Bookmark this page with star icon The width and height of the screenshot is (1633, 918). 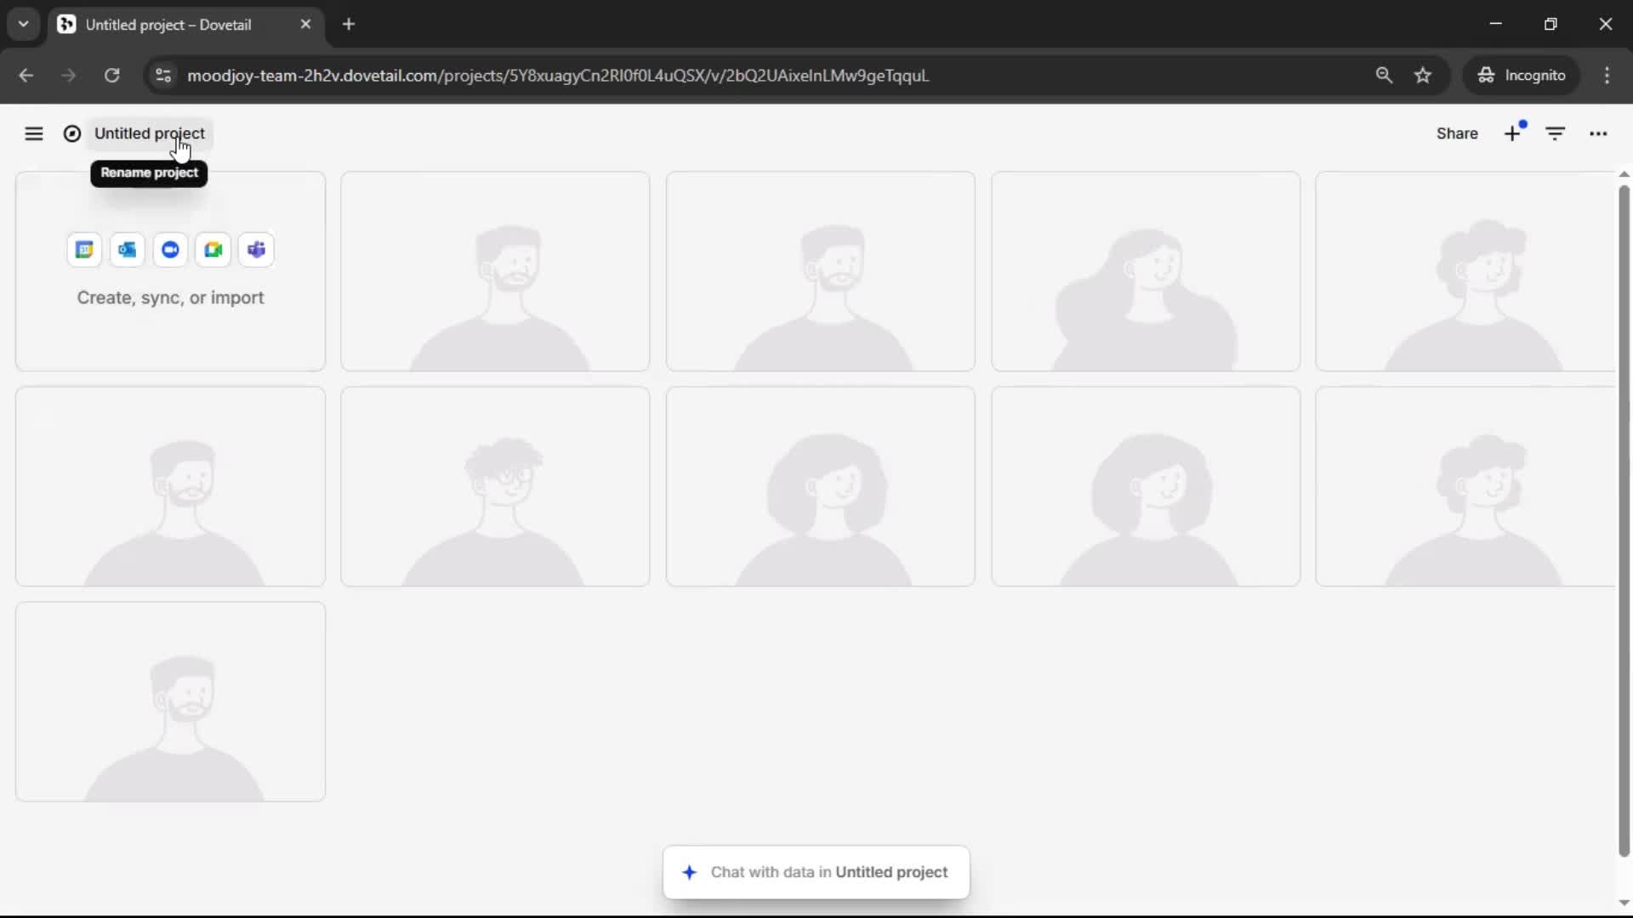(1423, 76)
